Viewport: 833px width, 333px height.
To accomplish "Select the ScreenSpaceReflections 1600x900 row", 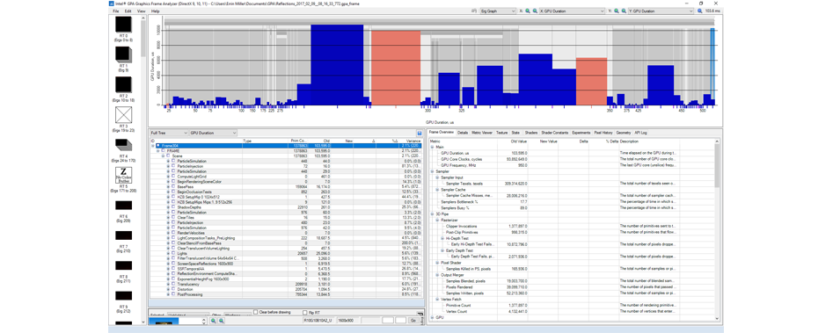I will point(287,264).
